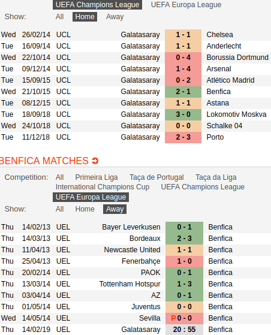This screenshot has height=335, width=271.
Task: Open the Bayer Leverkusen team link
Action: coord(131,227)
